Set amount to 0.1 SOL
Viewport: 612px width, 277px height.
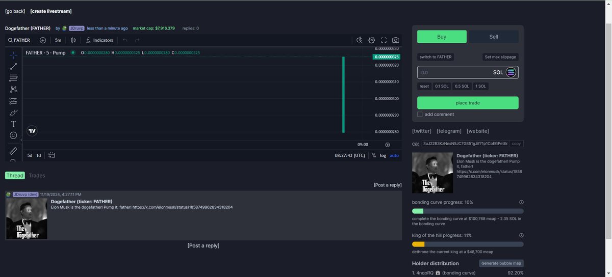tap(442, 87)
